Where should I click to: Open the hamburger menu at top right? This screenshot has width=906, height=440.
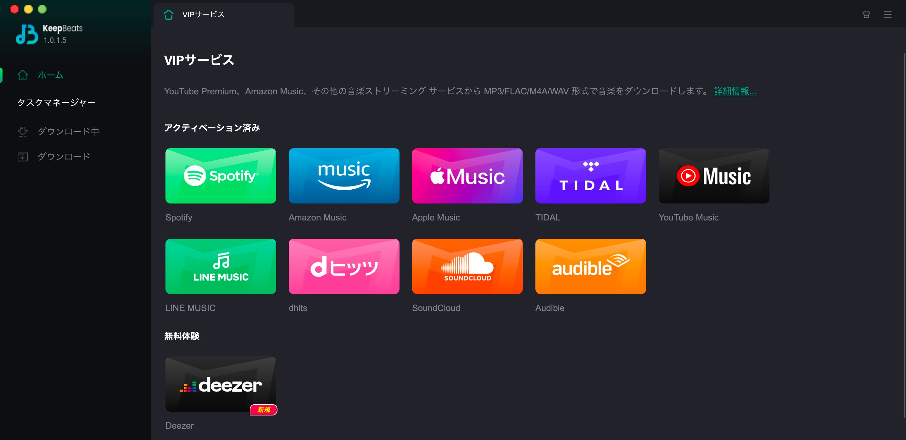click(888, 14)
